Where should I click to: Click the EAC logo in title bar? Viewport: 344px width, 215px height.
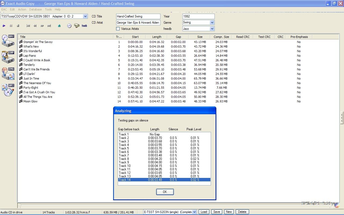[x=2, y=3]
